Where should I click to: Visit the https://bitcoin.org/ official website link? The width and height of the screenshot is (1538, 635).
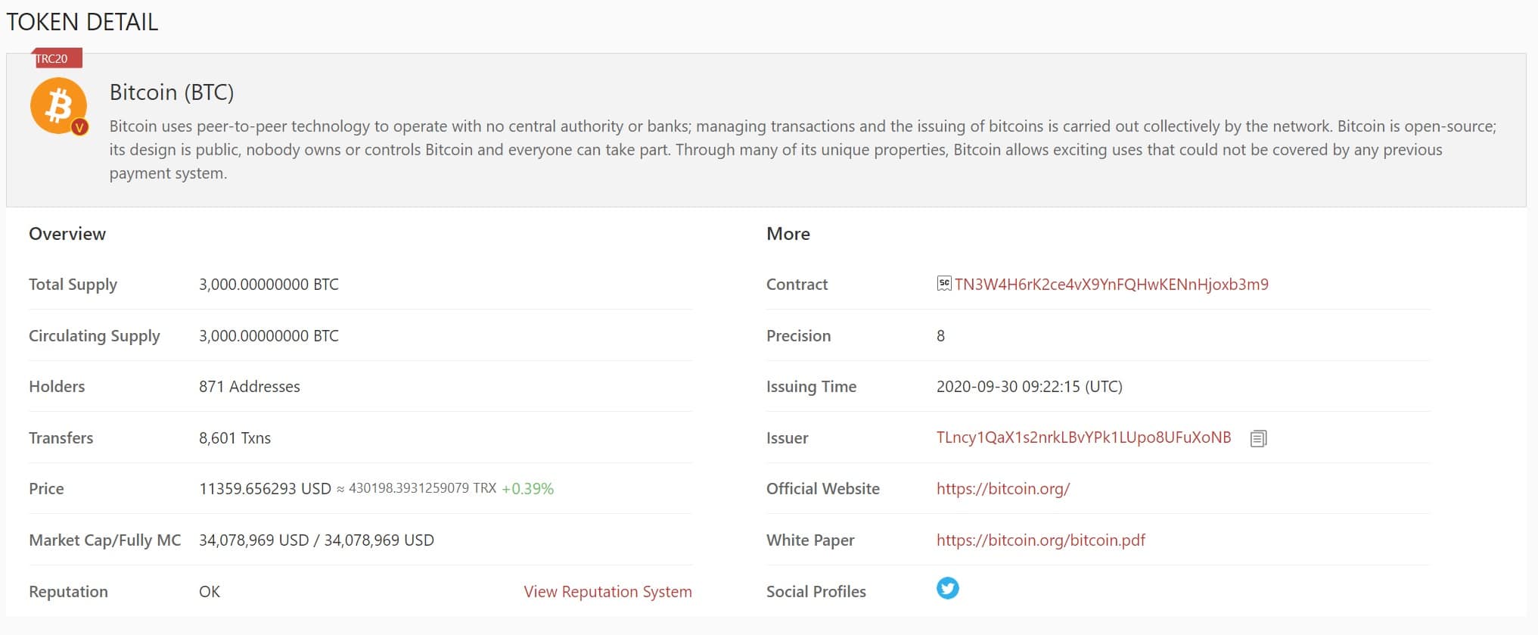(x=1003, y=489)
